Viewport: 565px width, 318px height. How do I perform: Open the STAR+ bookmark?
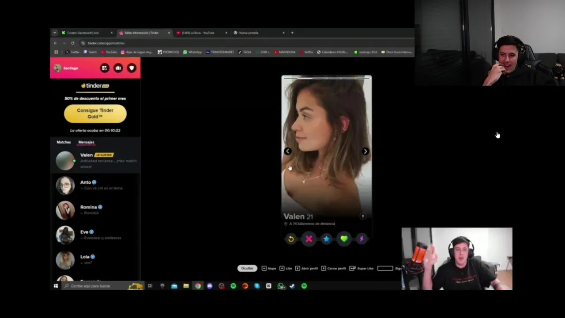click(x=263, y=52)
